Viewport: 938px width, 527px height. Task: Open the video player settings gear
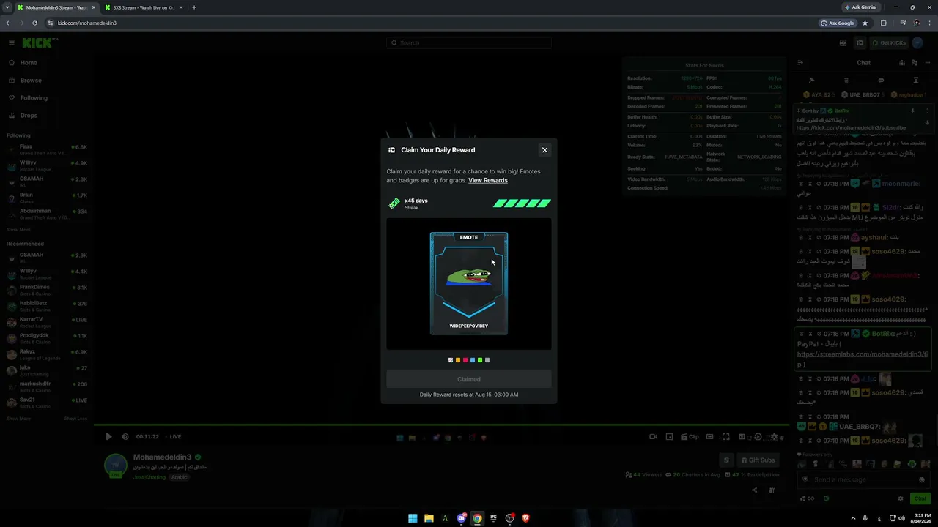tap(774, 437)
